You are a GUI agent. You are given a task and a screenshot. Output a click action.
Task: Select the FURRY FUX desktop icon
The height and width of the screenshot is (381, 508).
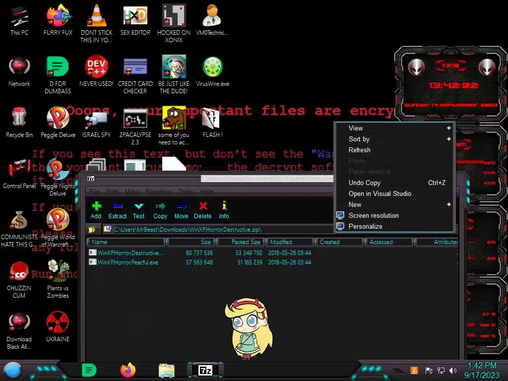pos(58,19)
